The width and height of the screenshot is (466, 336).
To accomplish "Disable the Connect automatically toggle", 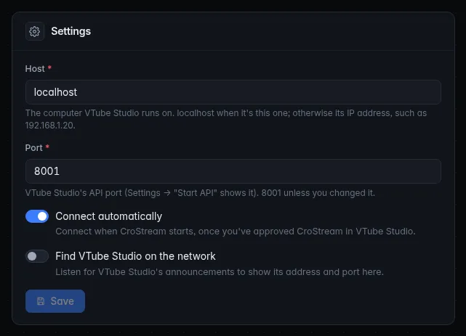I will click(37, 216).
